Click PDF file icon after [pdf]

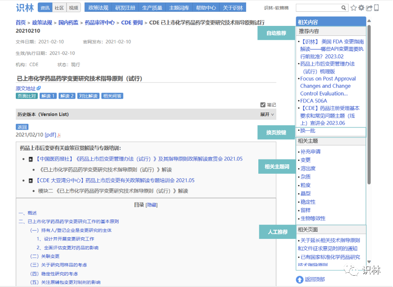[x=59, y=135]
